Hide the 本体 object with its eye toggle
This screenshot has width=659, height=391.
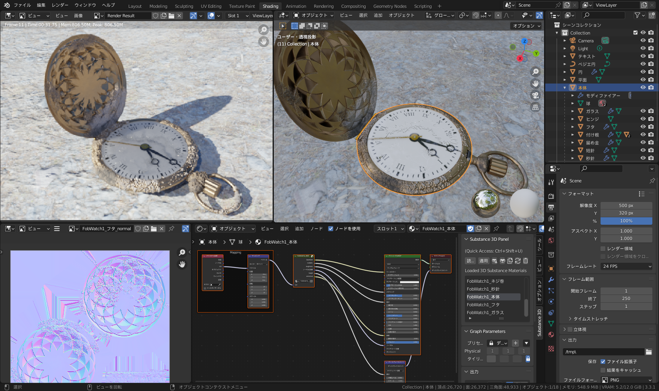click(x=643, y=87)
